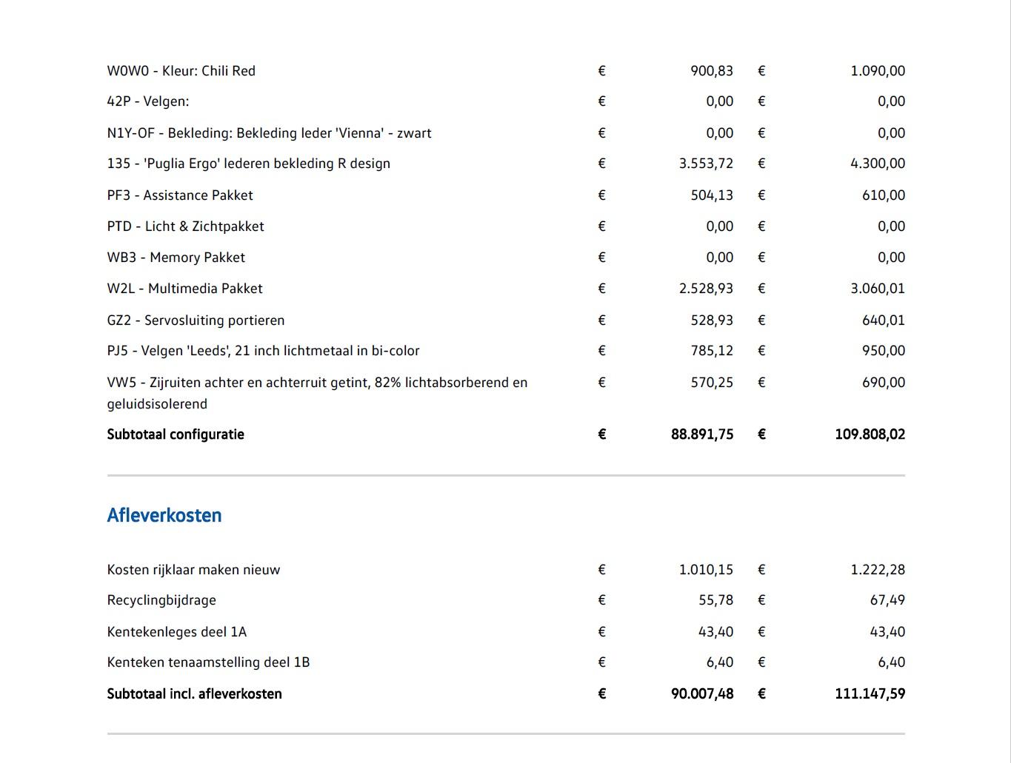Select 'W2L - Multimedia Pakket' row label

click(x=184, y=289)
